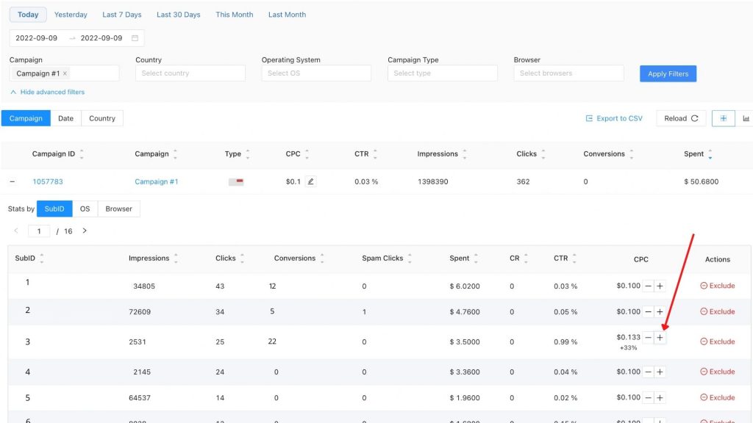Collapse the campaign 1057783 row

click(13, 181)
